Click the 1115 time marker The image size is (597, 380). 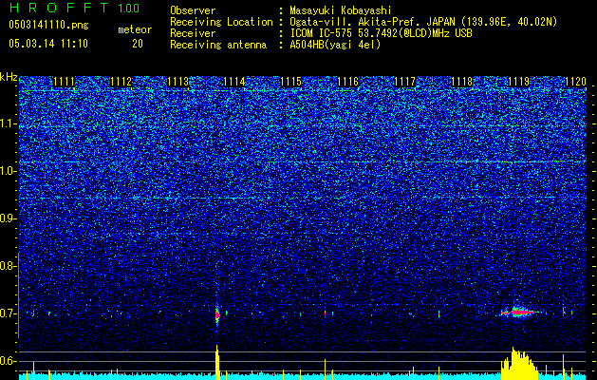click(290, 82)
